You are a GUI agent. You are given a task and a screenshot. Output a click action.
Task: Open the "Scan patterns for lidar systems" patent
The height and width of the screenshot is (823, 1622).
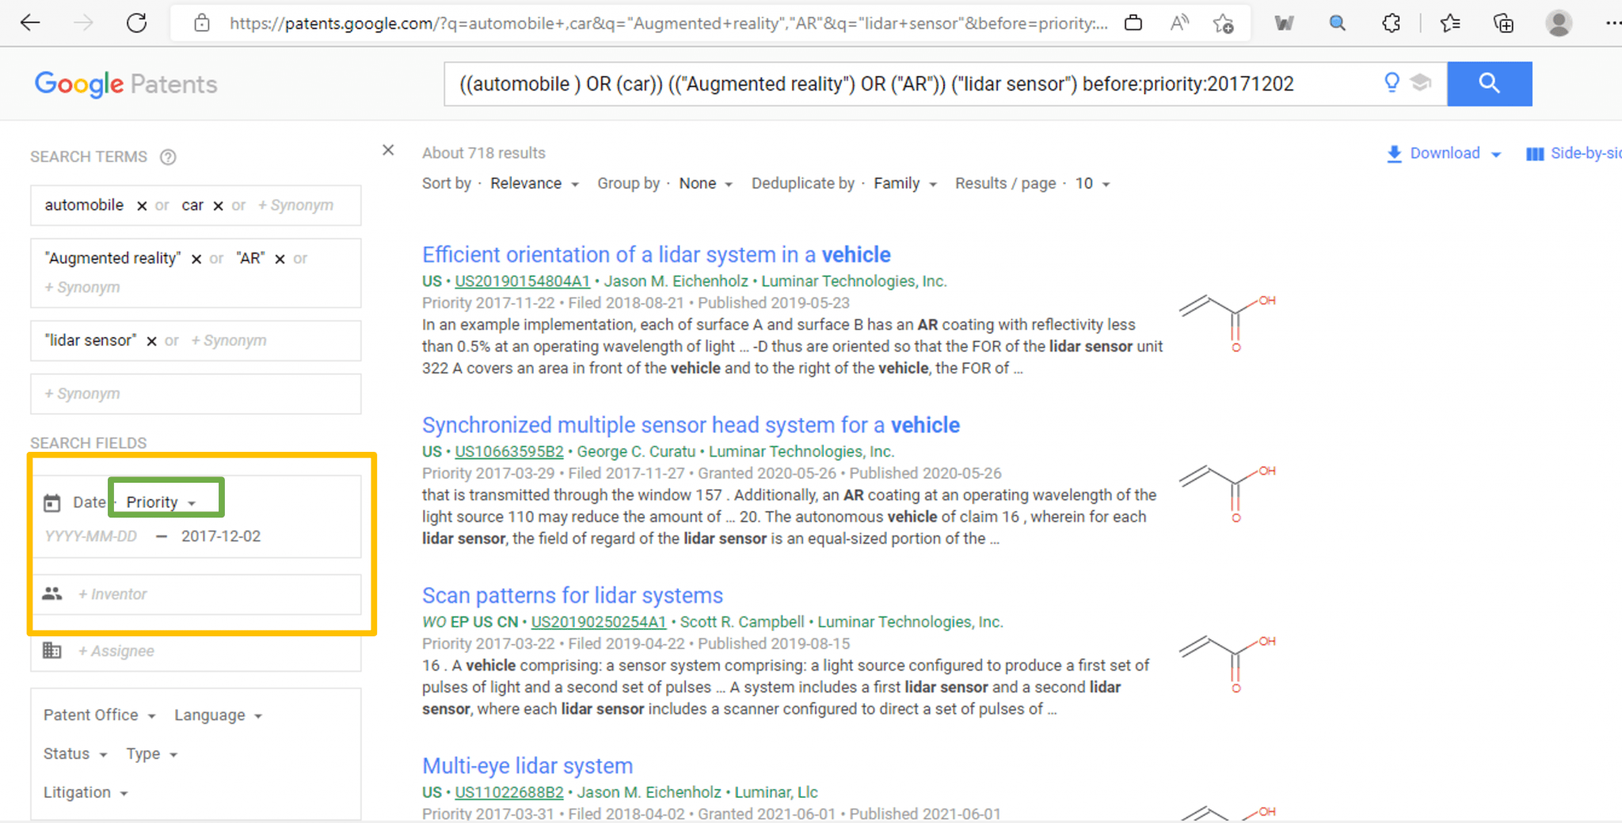[x=572, y=595]
